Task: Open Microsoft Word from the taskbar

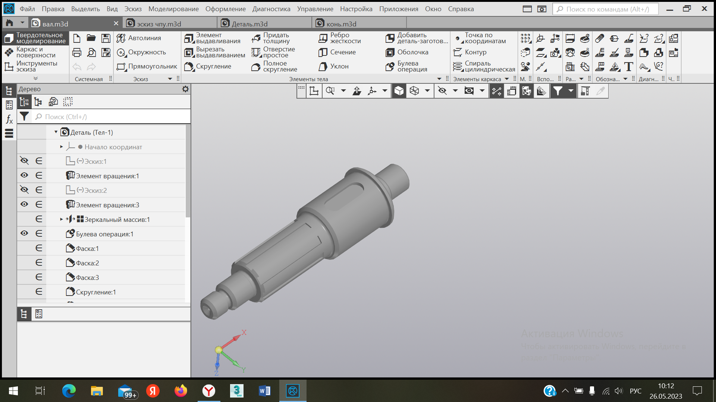Action: (264, 391)
